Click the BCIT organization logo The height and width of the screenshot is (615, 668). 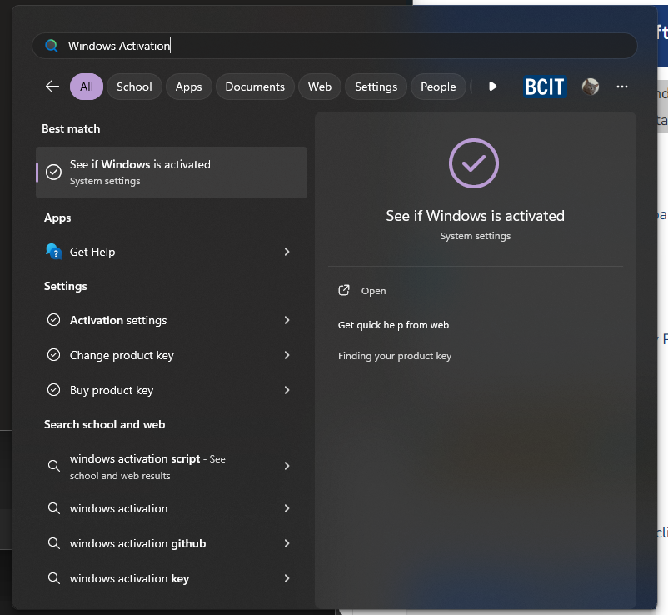545,87
